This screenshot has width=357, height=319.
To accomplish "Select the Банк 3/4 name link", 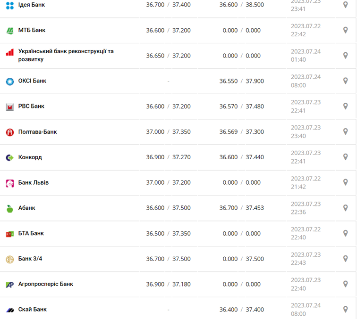I will 30,259.
